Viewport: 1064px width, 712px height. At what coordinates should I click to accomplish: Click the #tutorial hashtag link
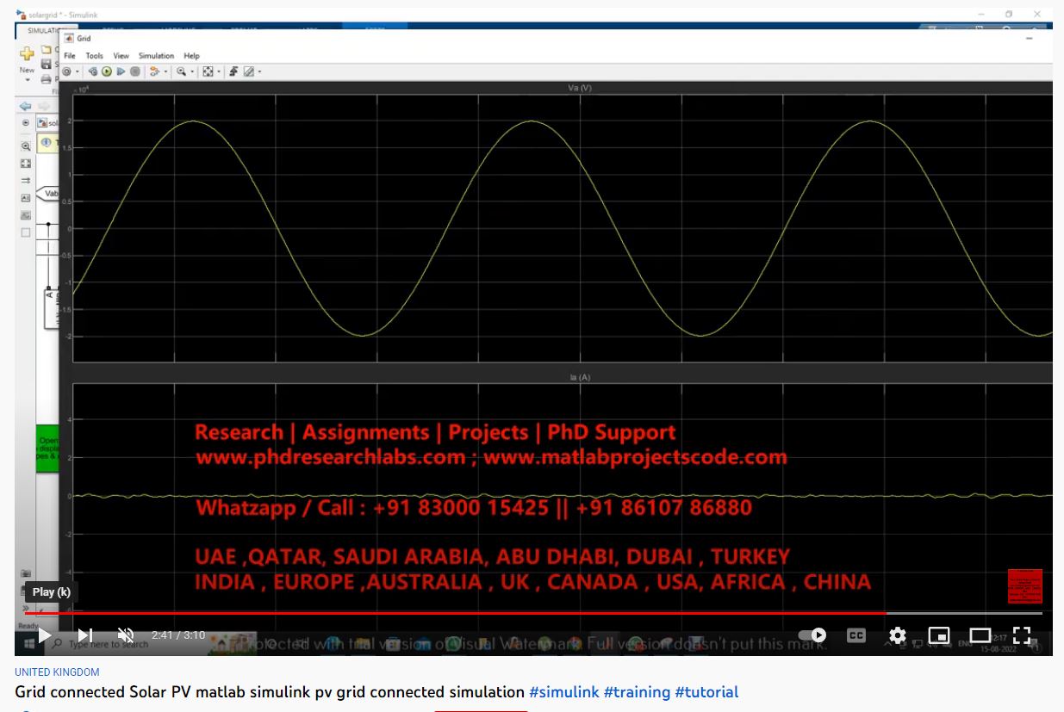click(706, 692)
